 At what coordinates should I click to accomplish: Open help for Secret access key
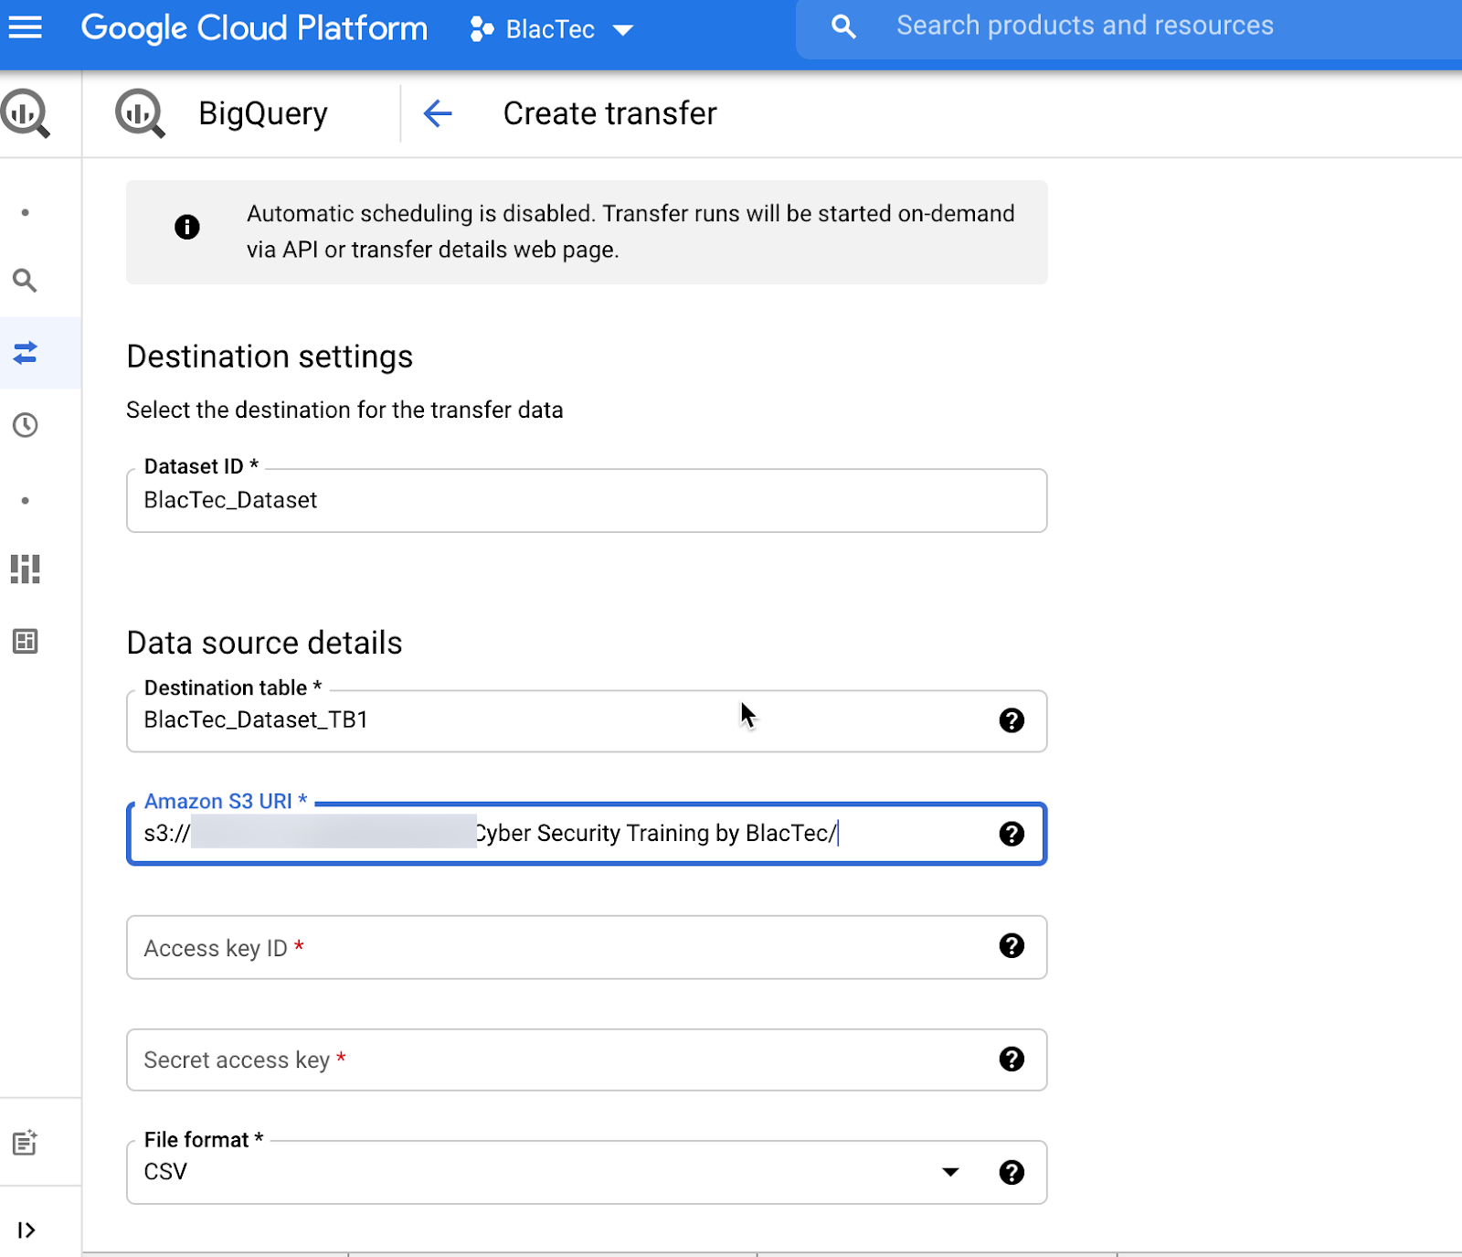1012,1059
